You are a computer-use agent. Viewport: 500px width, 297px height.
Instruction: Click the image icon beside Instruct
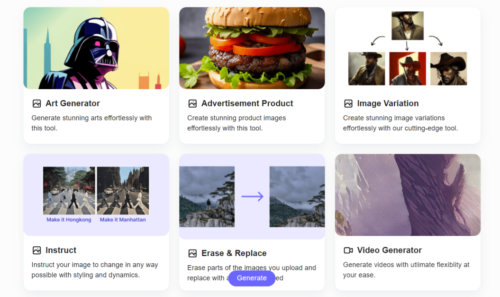click(36, 251)
